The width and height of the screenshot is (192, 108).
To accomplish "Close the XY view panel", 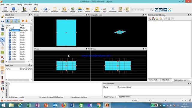I will [x=89, y=15].
